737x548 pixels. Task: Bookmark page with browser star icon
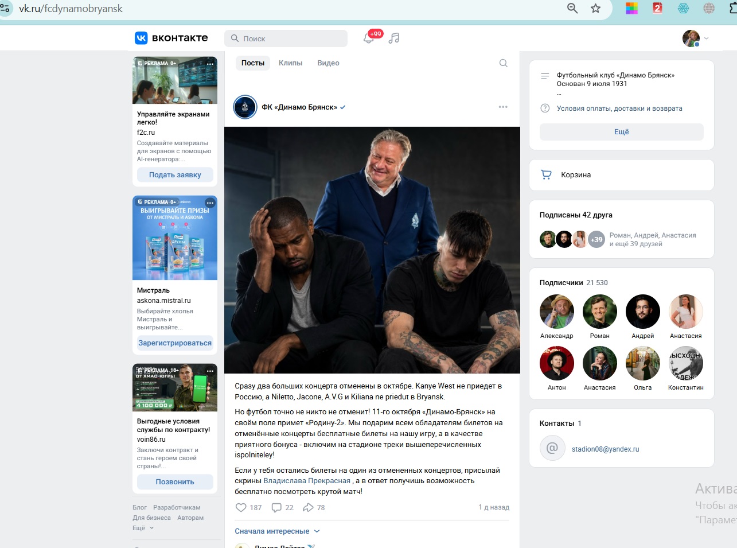595,8
